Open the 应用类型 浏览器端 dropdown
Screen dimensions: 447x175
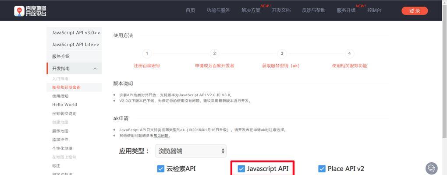coord(191,151)
